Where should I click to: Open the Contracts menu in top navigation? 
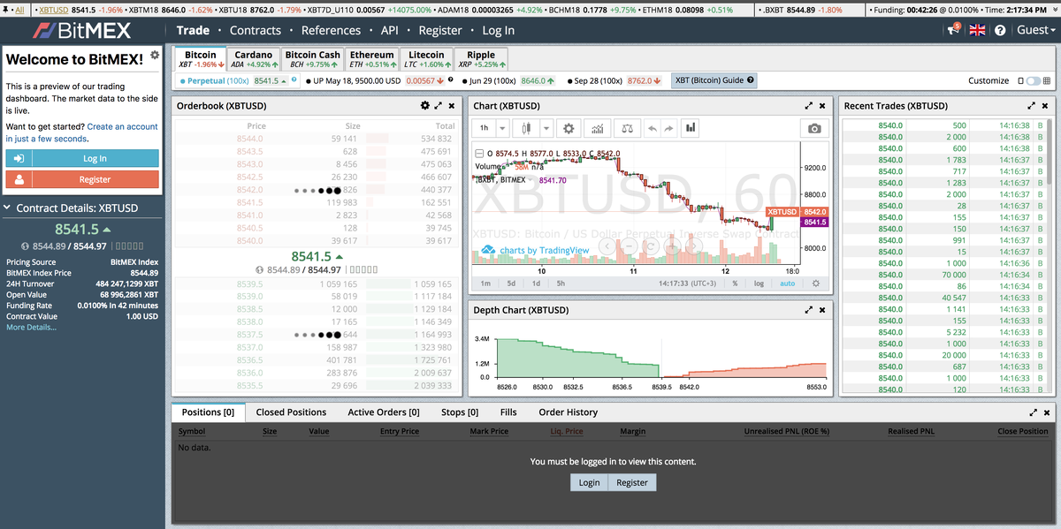coord(255,30)
